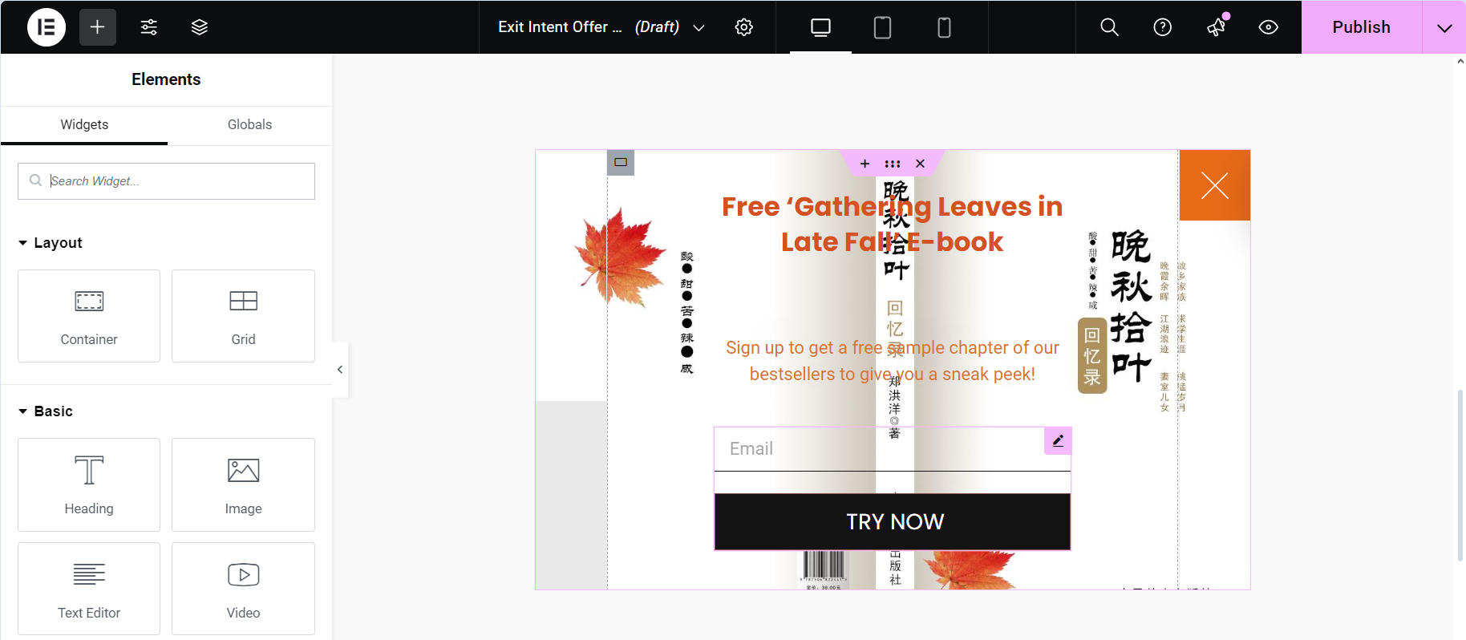Viewport: 1466px width, 640px height.
Task: Open the Help question mark icon
Action: [1162, 27]
